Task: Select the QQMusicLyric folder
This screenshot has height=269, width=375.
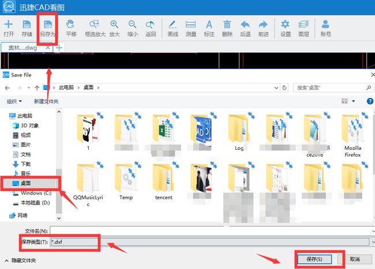Action: coord(88,184)
